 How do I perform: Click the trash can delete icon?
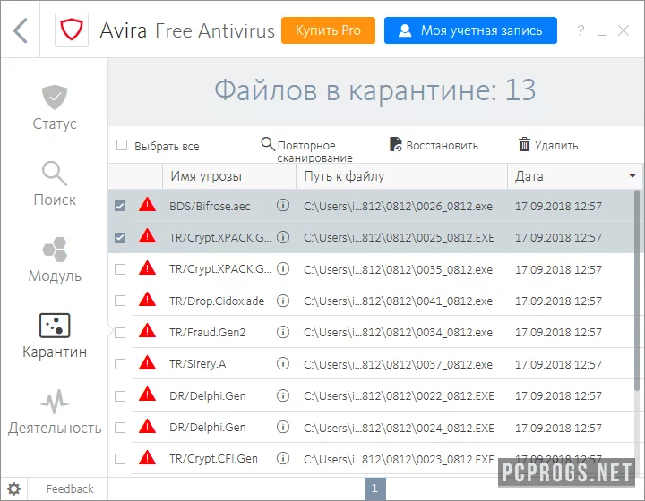pyautogui.click(x=524, y=144)
